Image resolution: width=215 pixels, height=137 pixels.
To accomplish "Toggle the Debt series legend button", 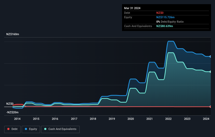I will pos(13,129).
